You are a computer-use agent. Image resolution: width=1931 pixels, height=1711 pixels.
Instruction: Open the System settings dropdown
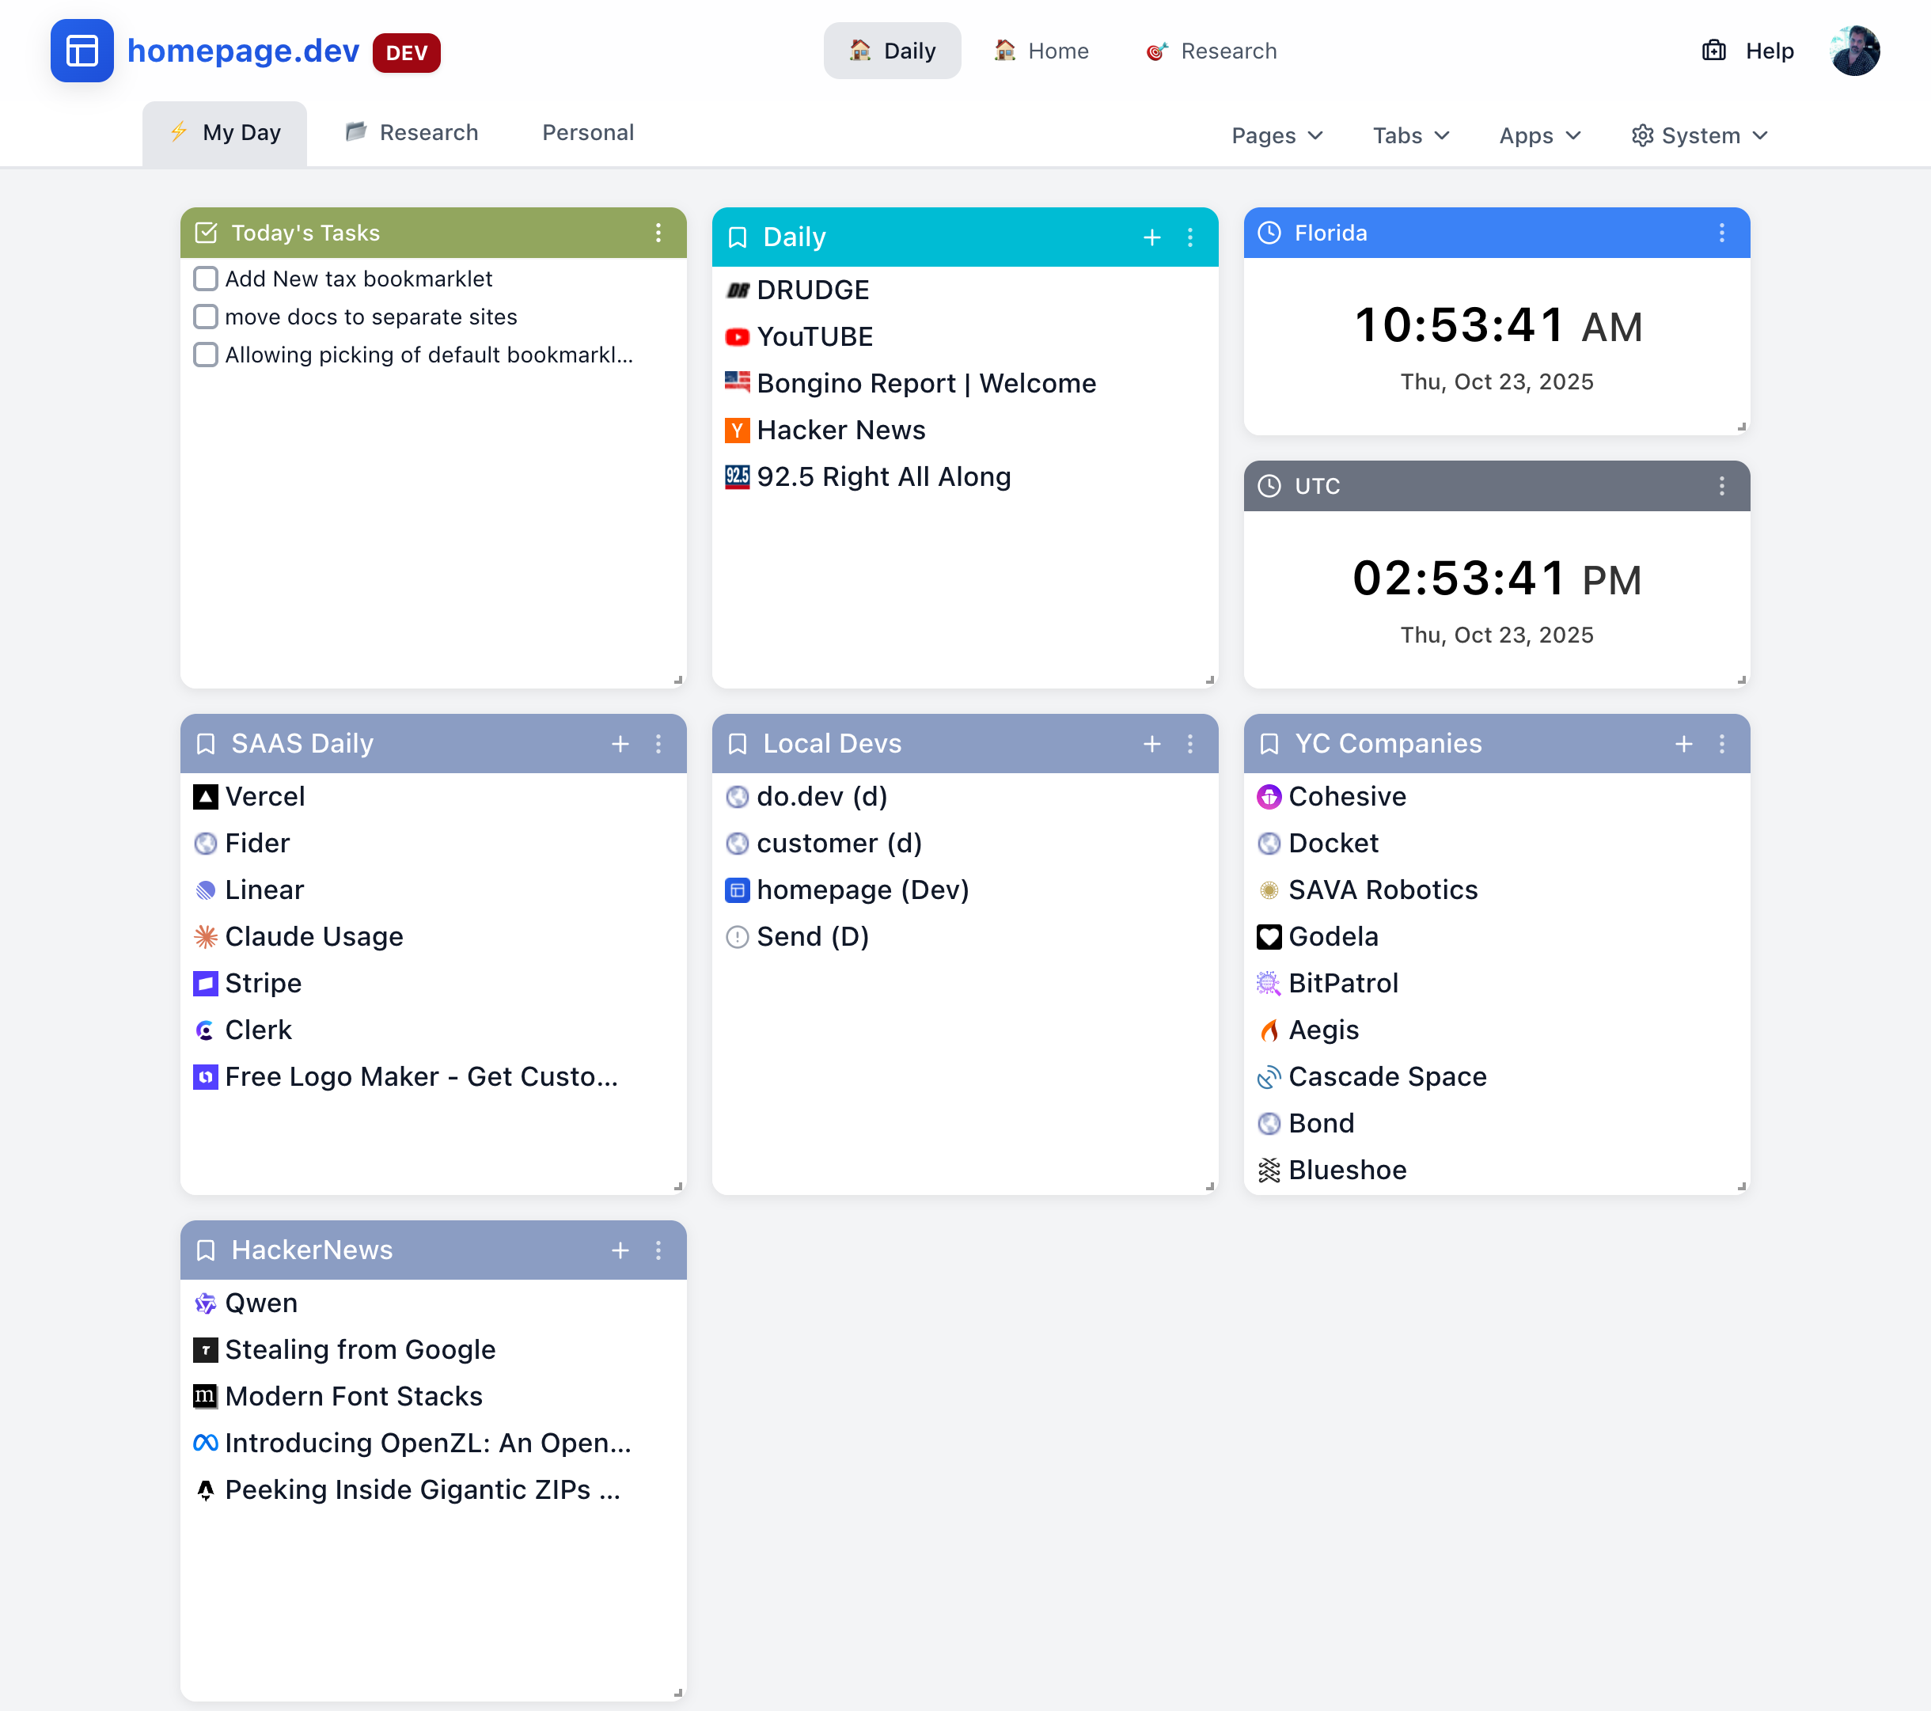click(x=1698, y=135)
